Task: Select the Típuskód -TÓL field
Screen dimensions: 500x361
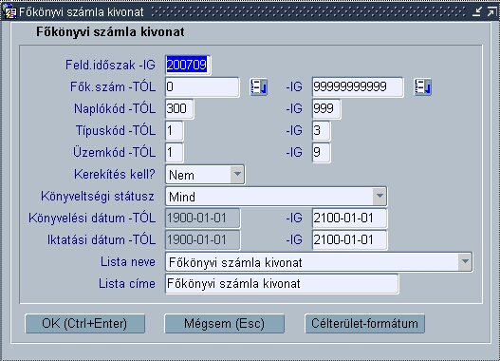Action: point(175,130)
